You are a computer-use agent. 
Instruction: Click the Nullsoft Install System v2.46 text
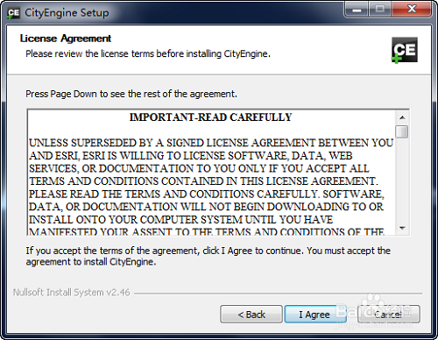pos(72,293)
